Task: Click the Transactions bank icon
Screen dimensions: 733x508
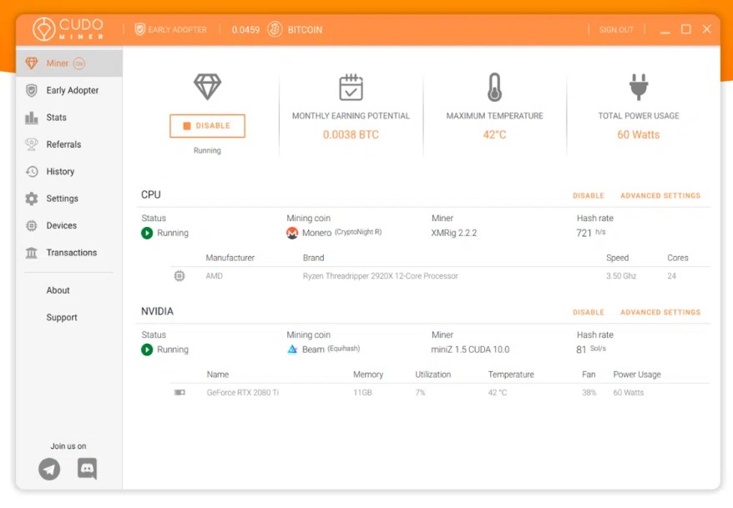Action: tap(32, 253)
